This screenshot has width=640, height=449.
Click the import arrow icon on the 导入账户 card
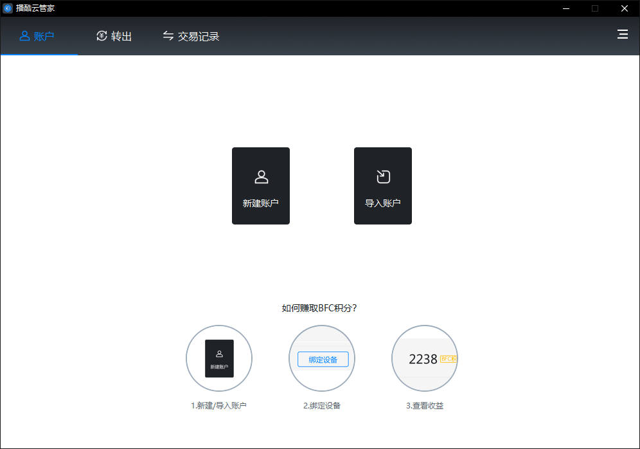click(383, 177)
